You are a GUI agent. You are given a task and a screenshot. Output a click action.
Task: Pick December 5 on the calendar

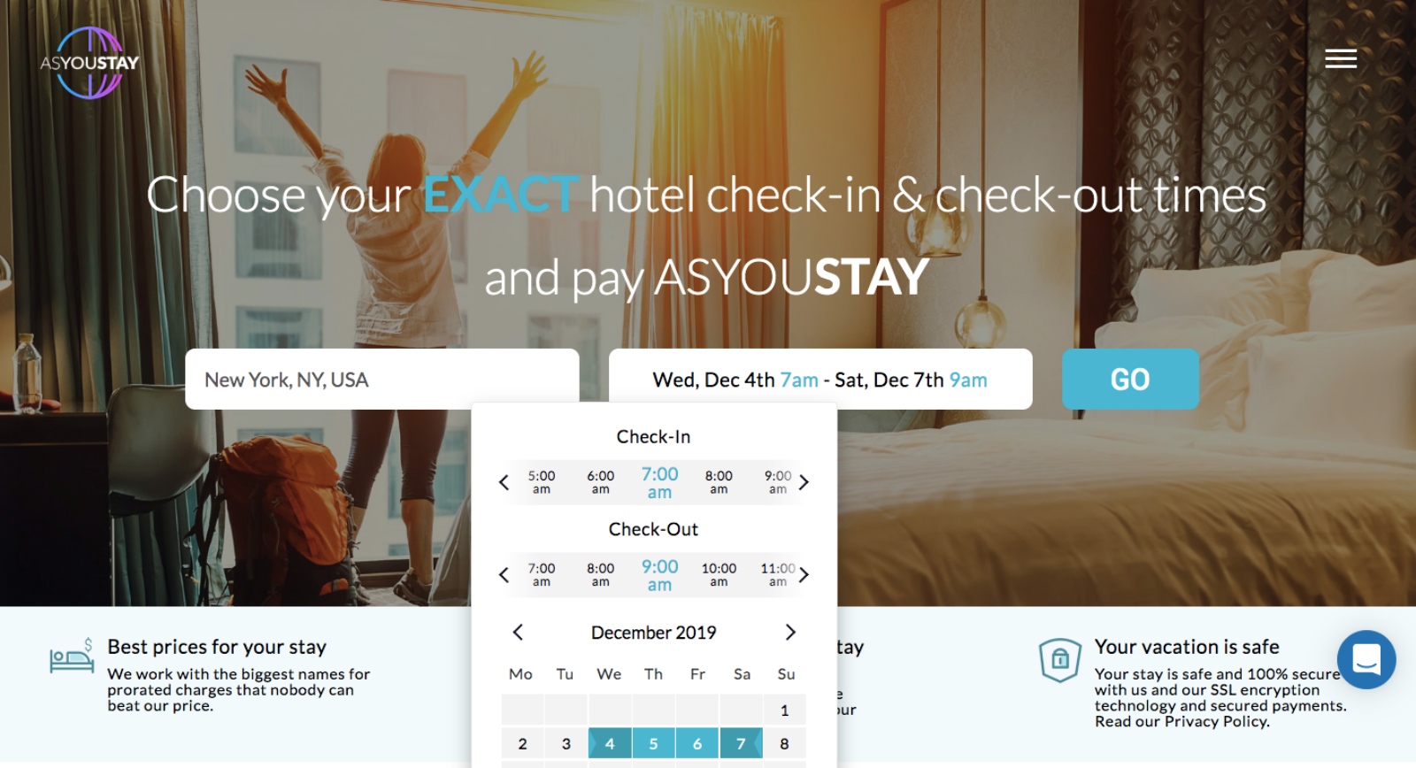(x=653, y=744)
